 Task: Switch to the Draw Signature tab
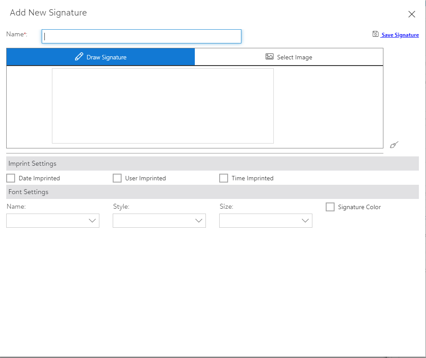tap(101, 57)
